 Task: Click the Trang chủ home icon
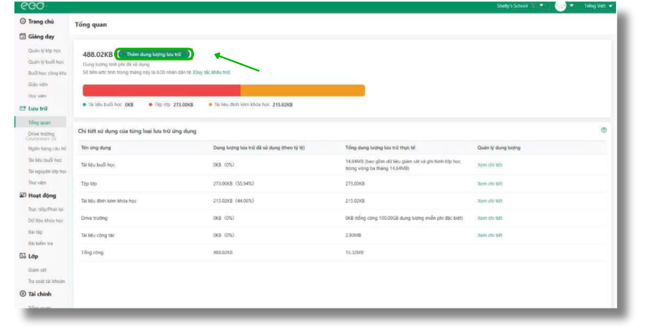[23, 21]
